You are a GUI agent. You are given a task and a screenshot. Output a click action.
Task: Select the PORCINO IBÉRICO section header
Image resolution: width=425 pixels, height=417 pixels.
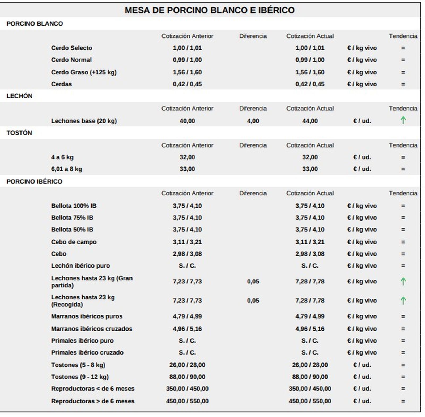coord(34,181)
